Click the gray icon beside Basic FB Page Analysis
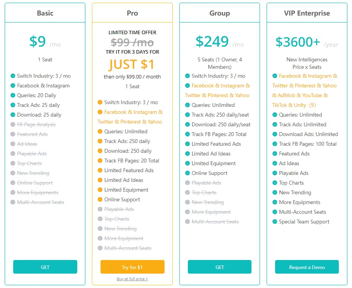The height and width of the screenshot is (288, 352). pyautogui.click(x=13, y=125)
